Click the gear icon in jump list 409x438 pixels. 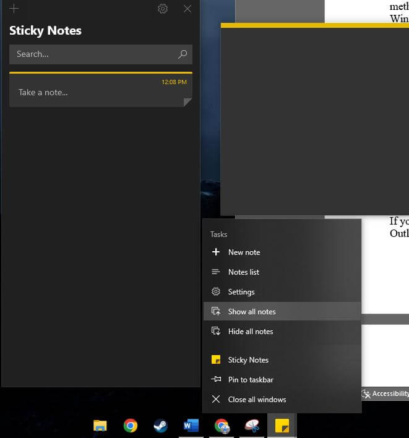pyautogui.click(x=216, y=291)
